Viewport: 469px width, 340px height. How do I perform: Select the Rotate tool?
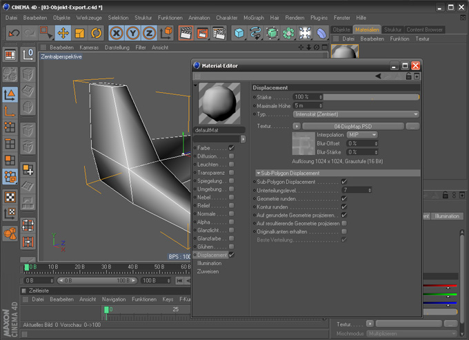point(96,32)
